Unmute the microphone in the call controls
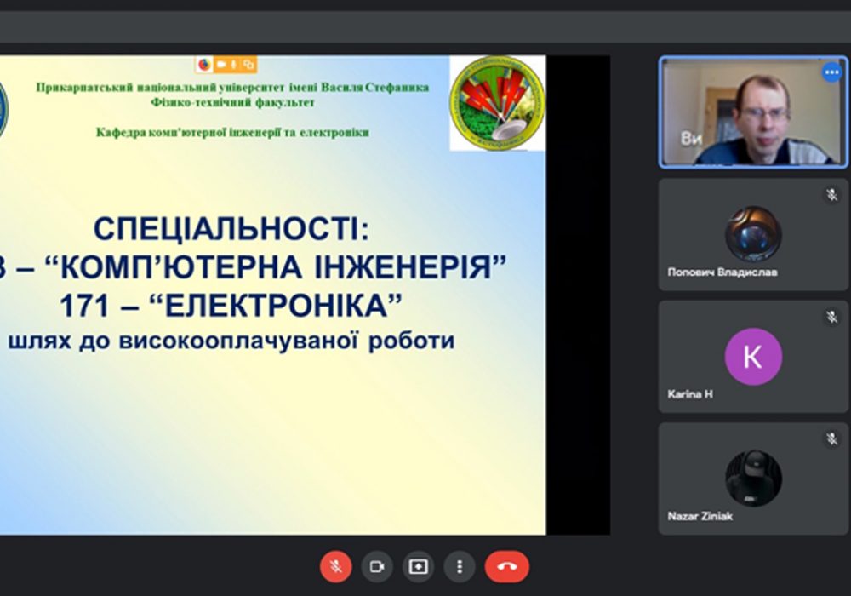The height and width of the screenshot is (596, 851). (336, 567)
